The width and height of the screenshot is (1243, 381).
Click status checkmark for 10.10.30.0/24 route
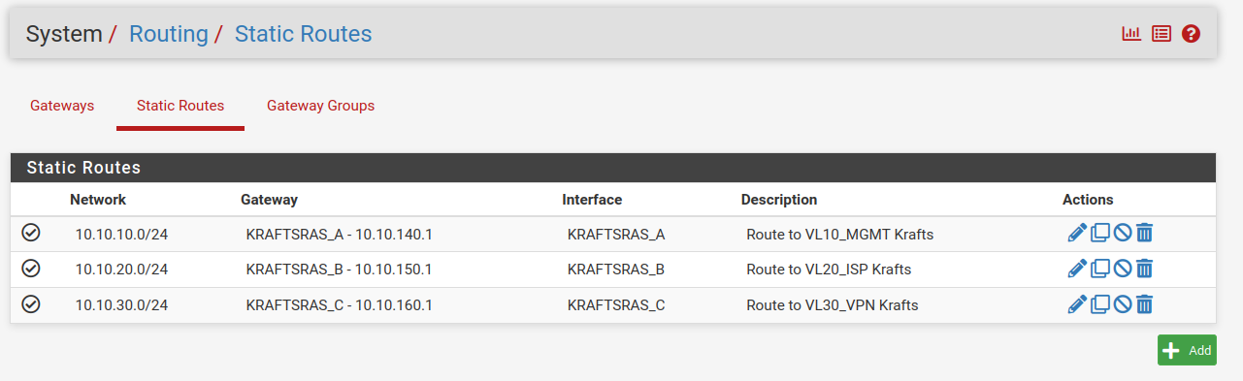coord(31,304)
